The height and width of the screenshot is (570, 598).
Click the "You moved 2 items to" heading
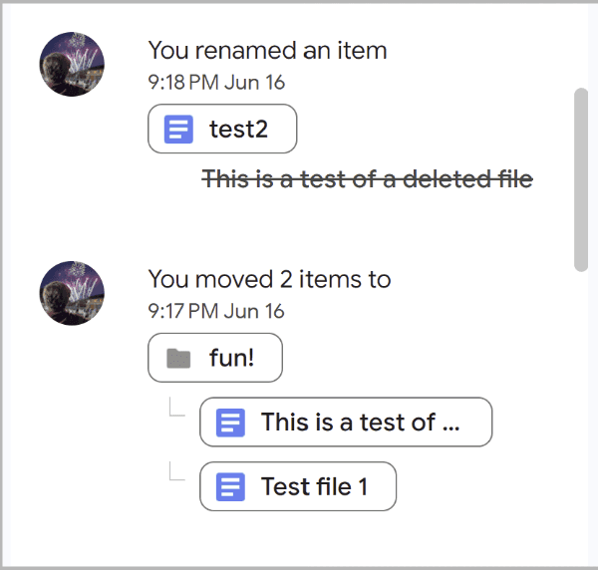coord(269,279)
